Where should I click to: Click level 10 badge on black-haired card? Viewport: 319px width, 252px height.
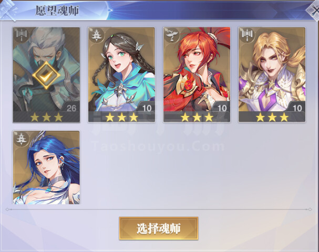pyautogui.click(x=147, y=108)
